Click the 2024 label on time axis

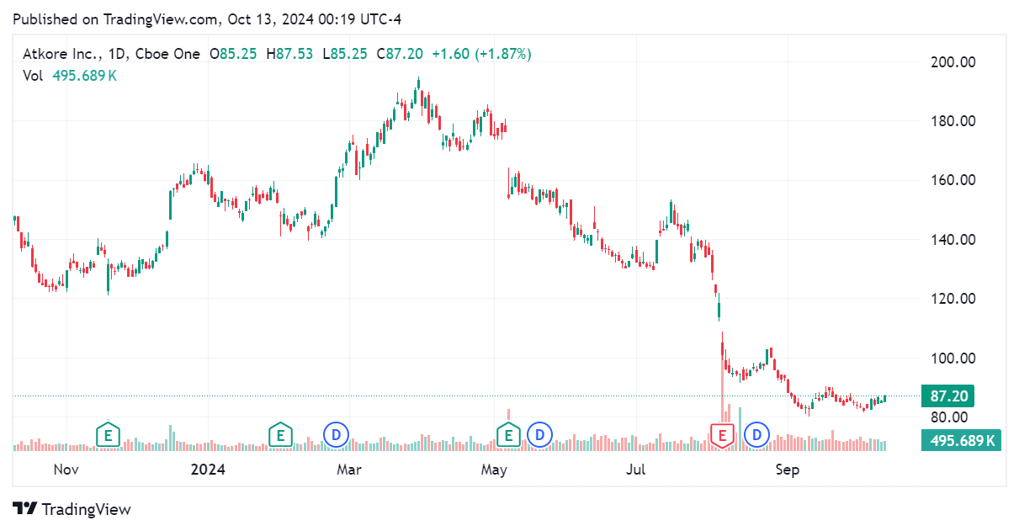(206, 469)
